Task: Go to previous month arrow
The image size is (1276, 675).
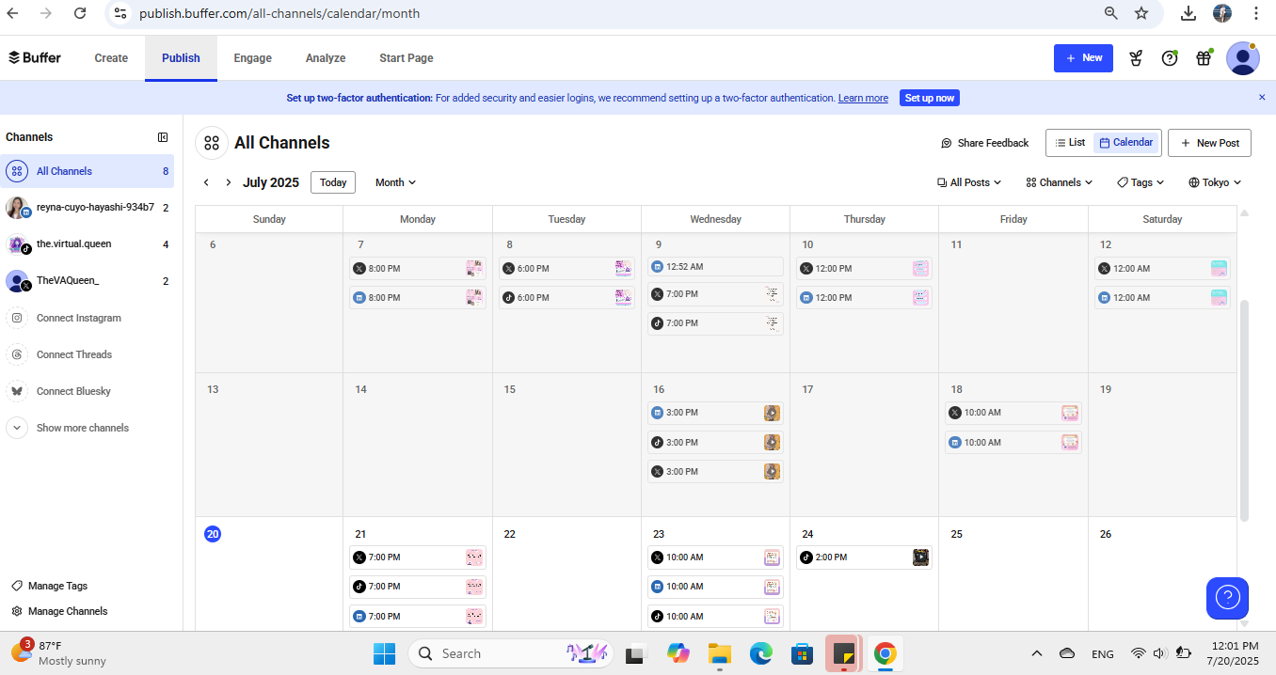Action: pyautogui.click(x=206, y=182)
